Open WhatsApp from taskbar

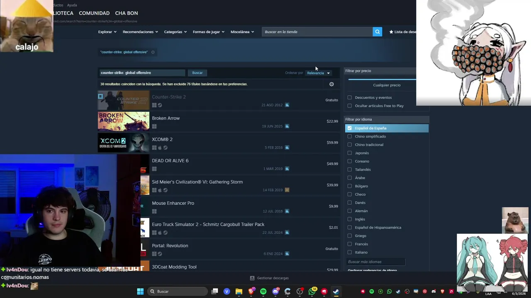pos(312,291)
